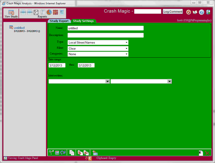The height and width of the screenshot is (163, 215).
Task: Switch to the Study Settings tab
Action: (83, 21)
